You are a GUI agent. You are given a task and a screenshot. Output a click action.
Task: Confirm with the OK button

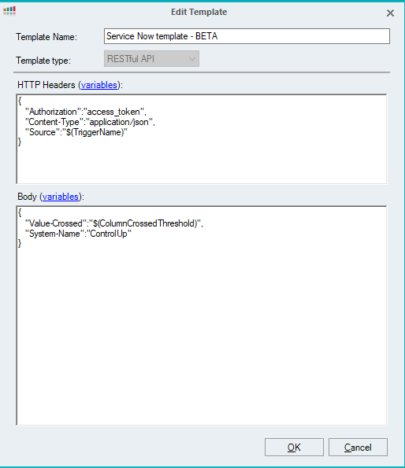[x=294, y=447]
